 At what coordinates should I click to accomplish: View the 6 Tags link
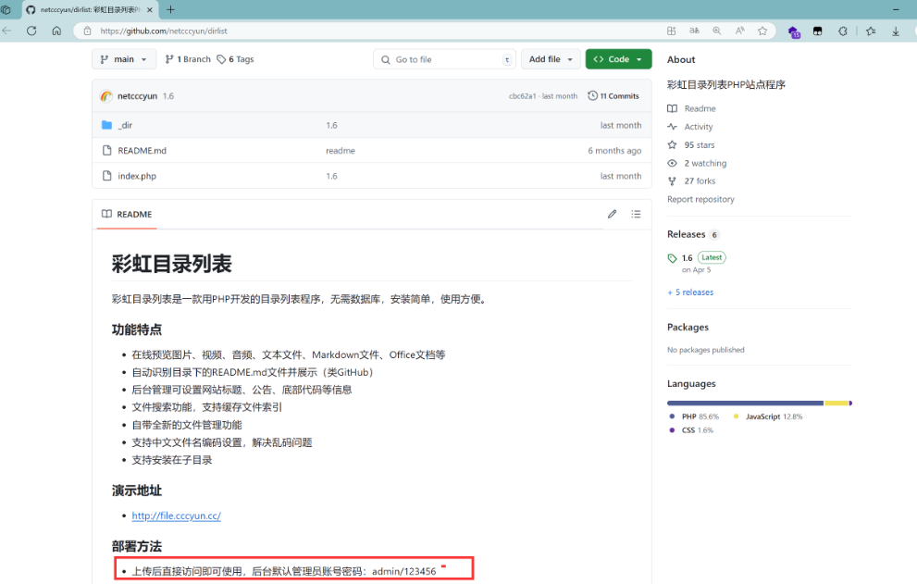[x=235, y=59]
